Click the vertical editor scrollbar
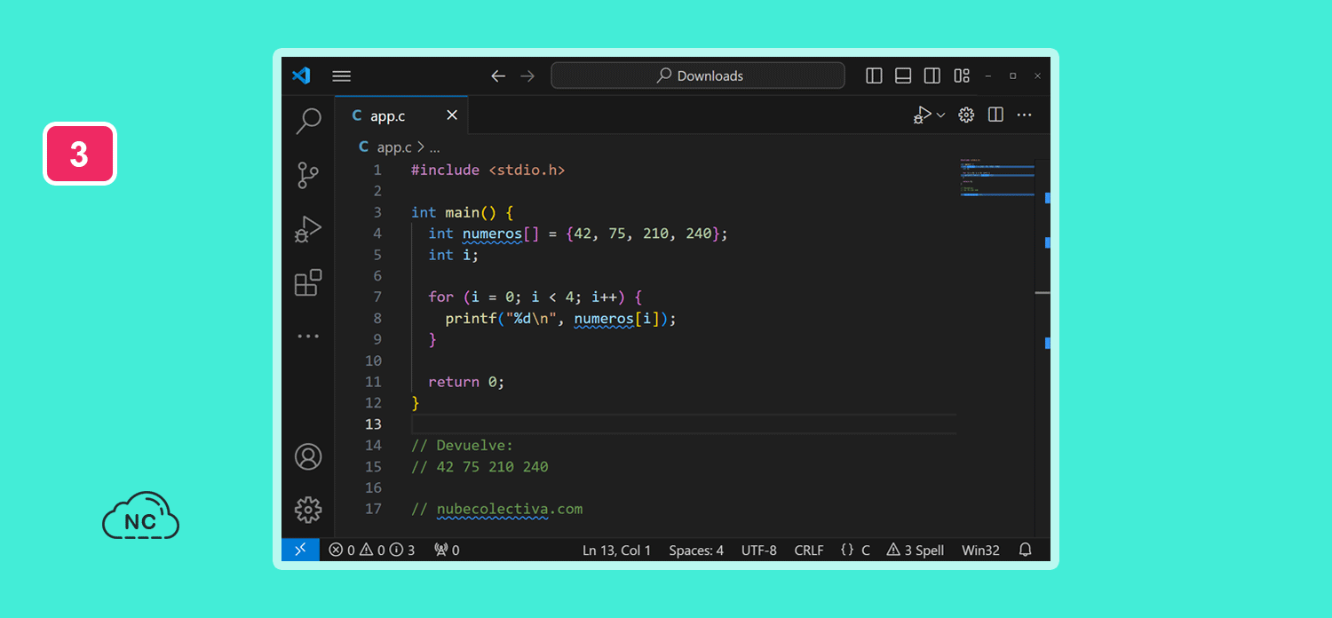The image size is (1332, 618). click(1043, 346)
